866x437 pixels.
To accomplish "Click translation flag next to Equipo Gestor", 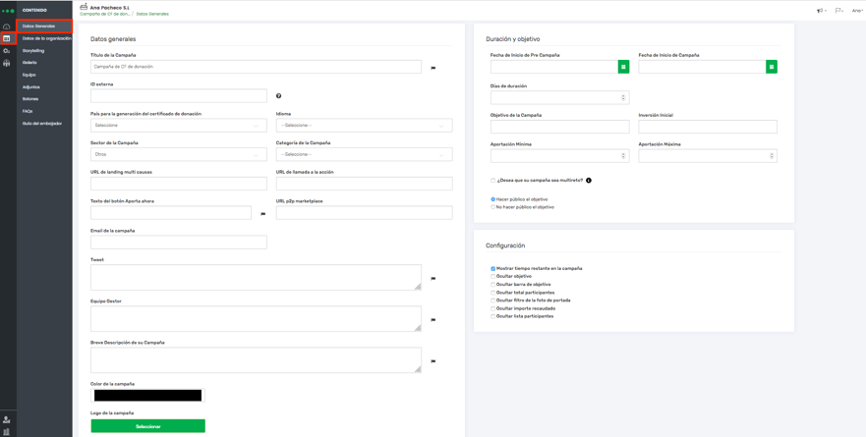I will pos(433,320).
